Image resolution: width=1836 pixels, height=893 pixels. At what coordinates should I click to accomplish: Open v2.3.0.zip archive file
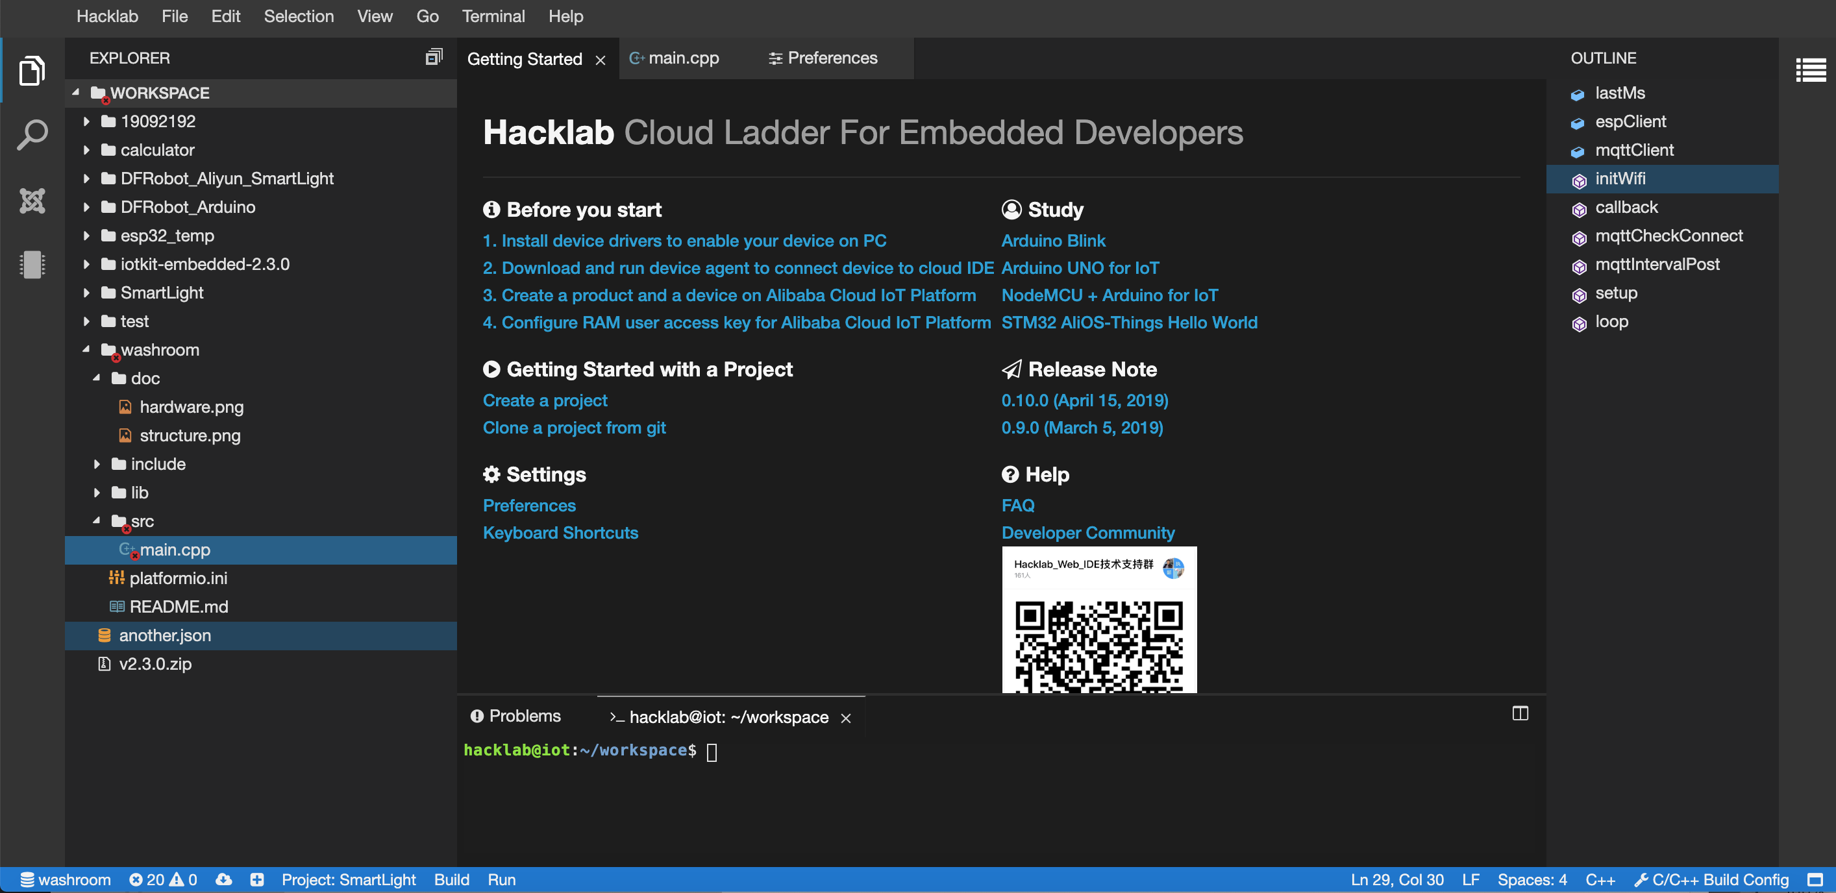(x=261, y=663)
